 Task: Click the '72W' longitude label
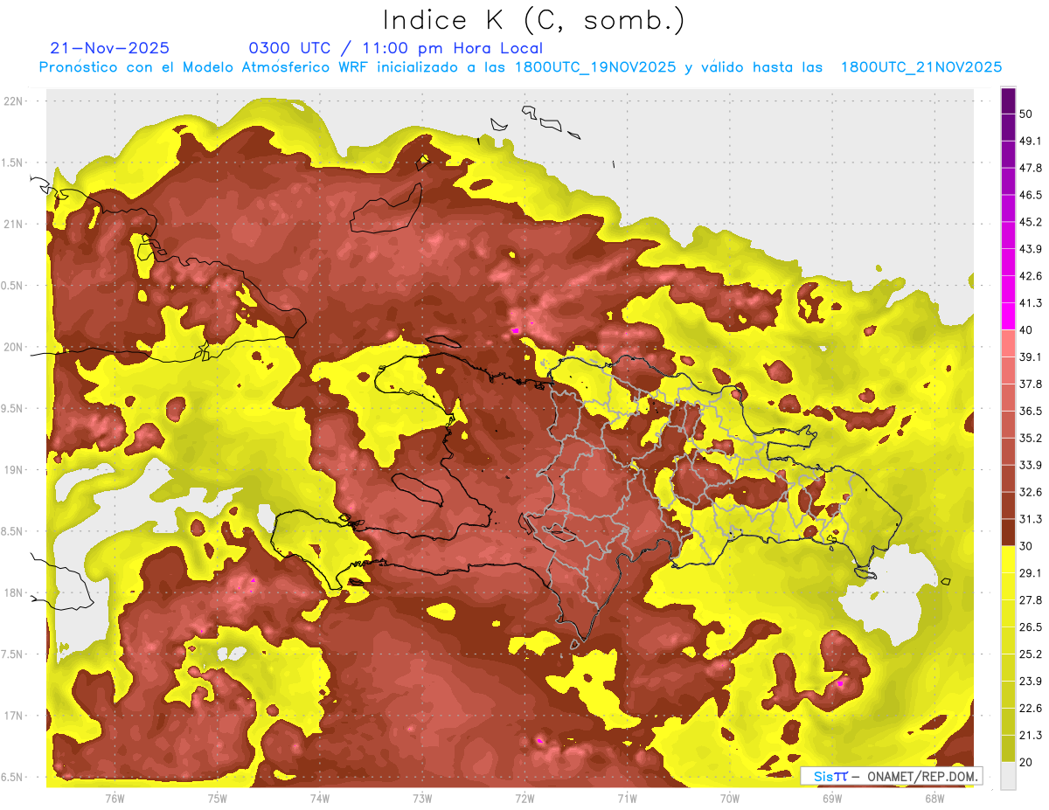click(524, 798)
